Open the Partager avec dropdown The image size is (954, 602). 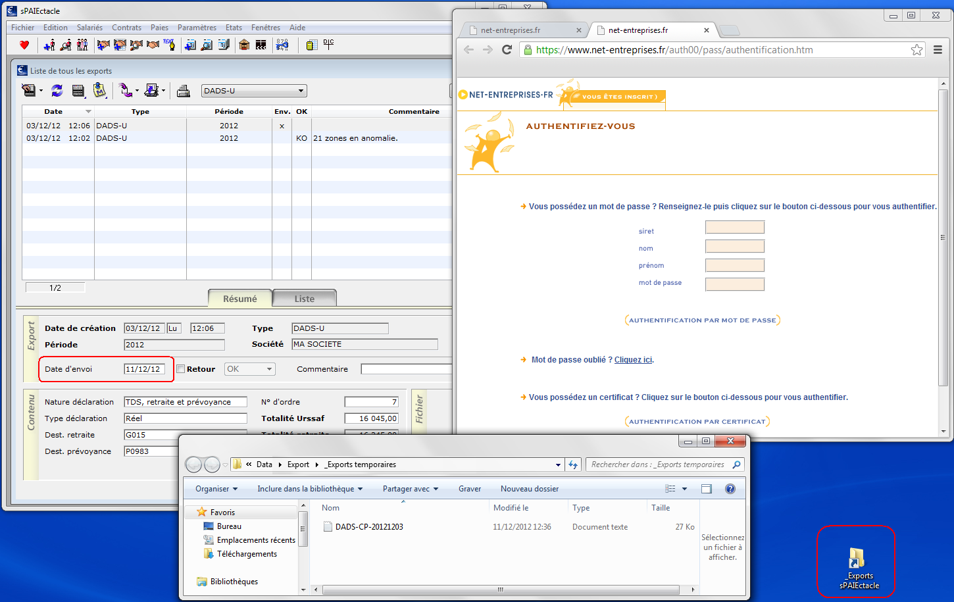click(x=411, y=489)
